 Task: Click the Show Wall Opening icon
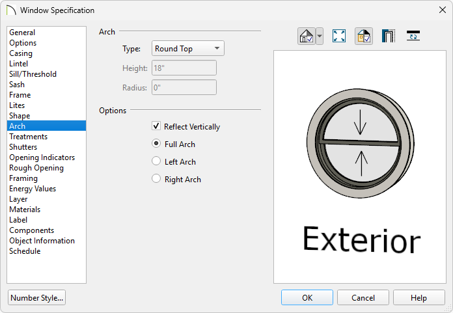(389, 36)
